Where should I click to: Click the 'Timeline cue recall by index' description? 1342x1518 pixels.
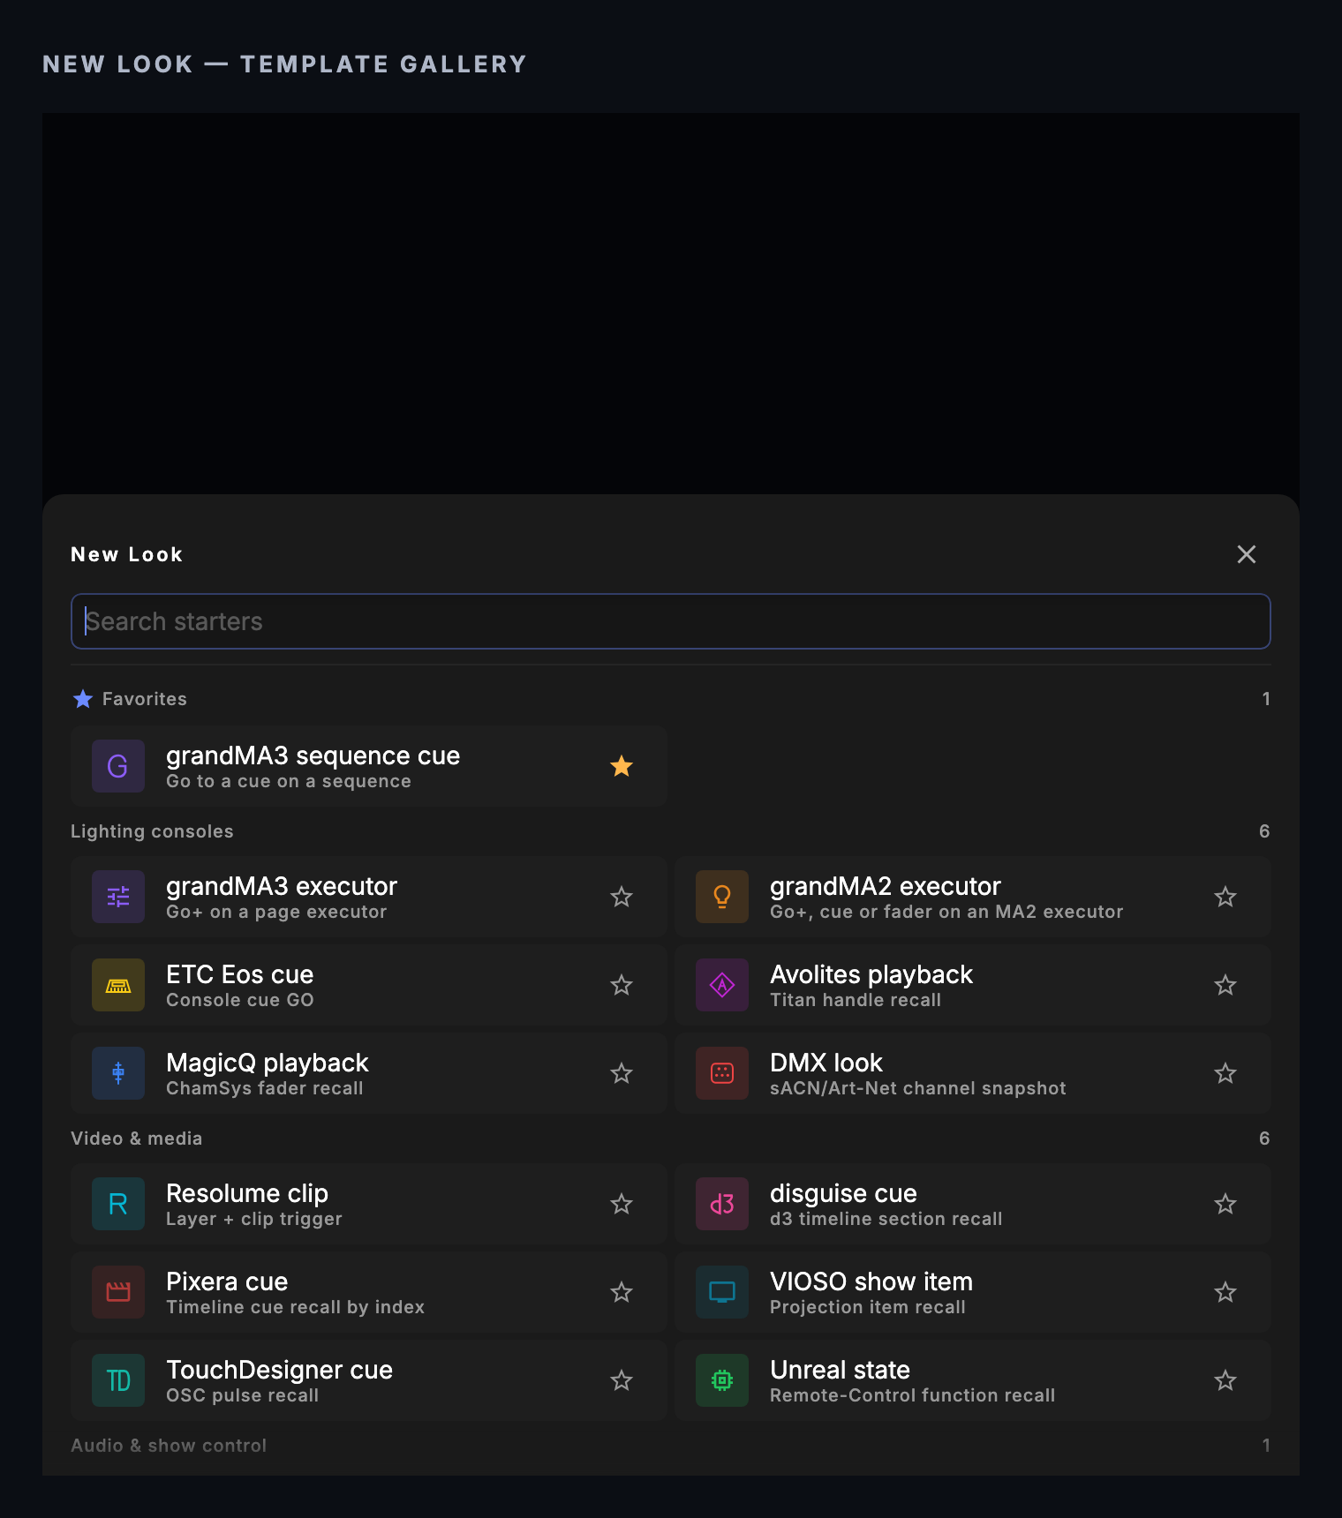pyautogui.click(x=296, y=1307)
